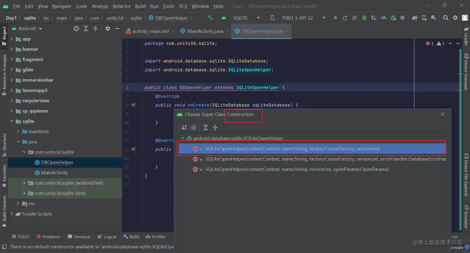Image resolution: width=470 pixels, height=253 pixels.
Task: Open IDE settings gear in main toolbar
Action: (x=455, y=18)
